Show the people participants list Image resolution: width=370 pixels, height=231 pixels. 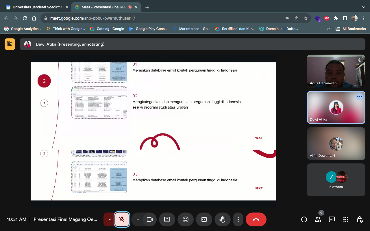click(318, 219)
